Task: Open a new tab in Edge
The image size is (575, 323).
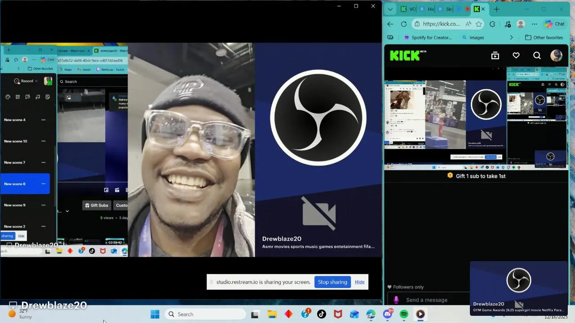Action: [x=496, y=9]
